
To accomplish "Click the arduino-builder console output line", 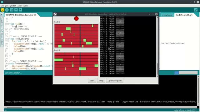I will (101, 102).
